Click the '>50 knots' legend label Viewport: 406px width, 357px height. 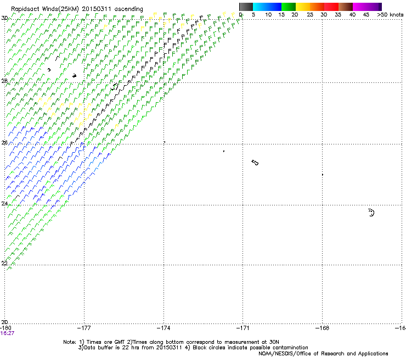[390, 15]
